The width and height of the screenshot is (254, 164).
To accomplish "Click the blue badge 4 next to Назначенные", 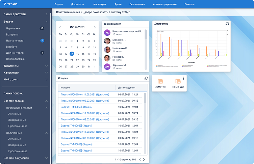I will pos(42,40).
